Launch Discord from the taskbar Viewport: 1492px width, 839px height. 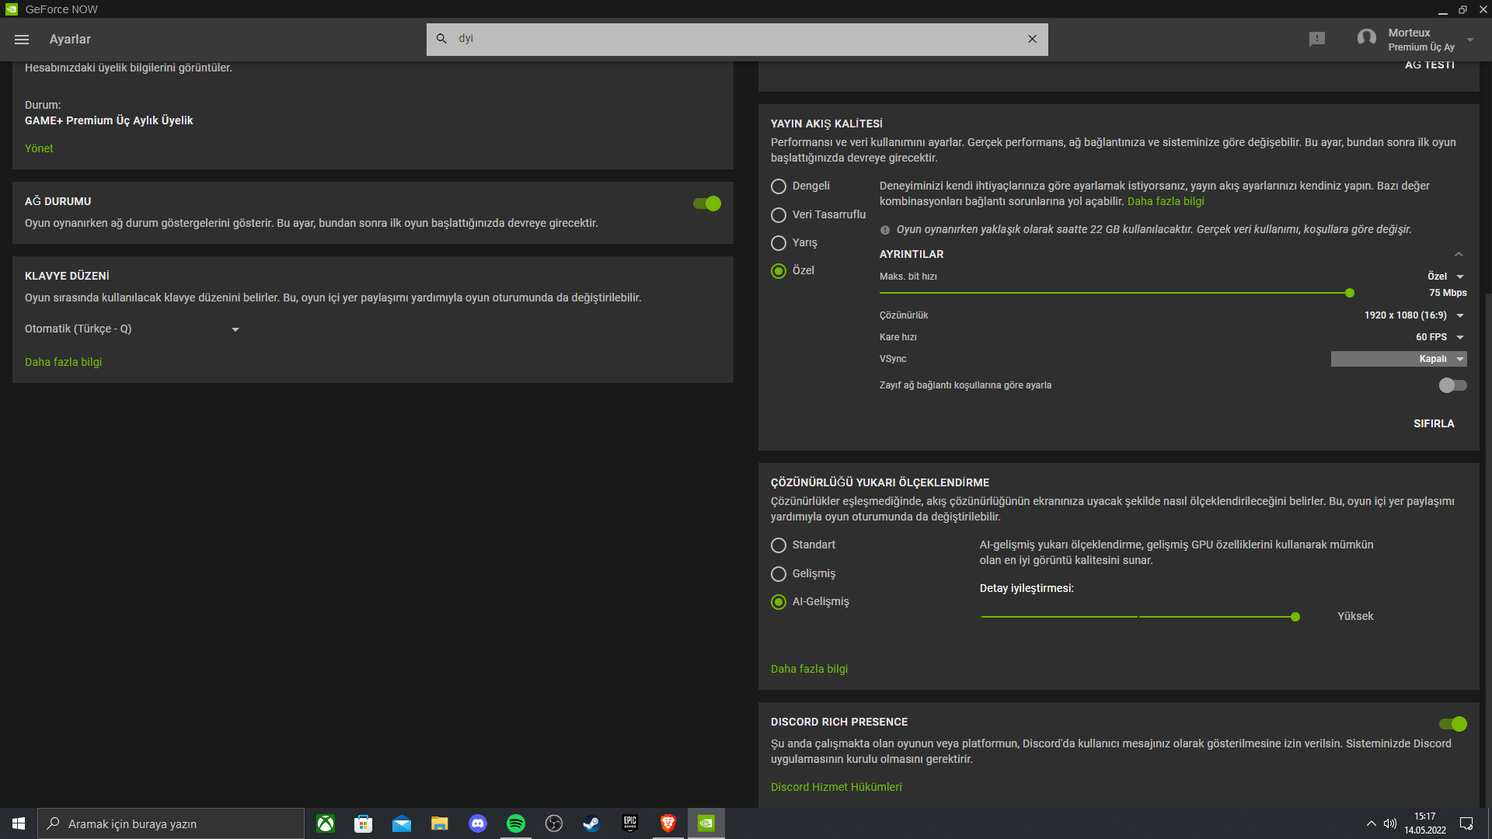[x=477, y=823]
